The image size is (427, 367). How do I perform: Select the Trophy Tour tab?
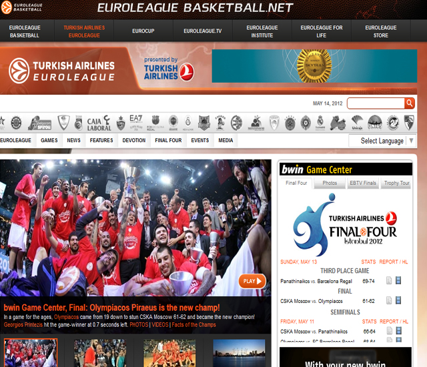[396, 183]
